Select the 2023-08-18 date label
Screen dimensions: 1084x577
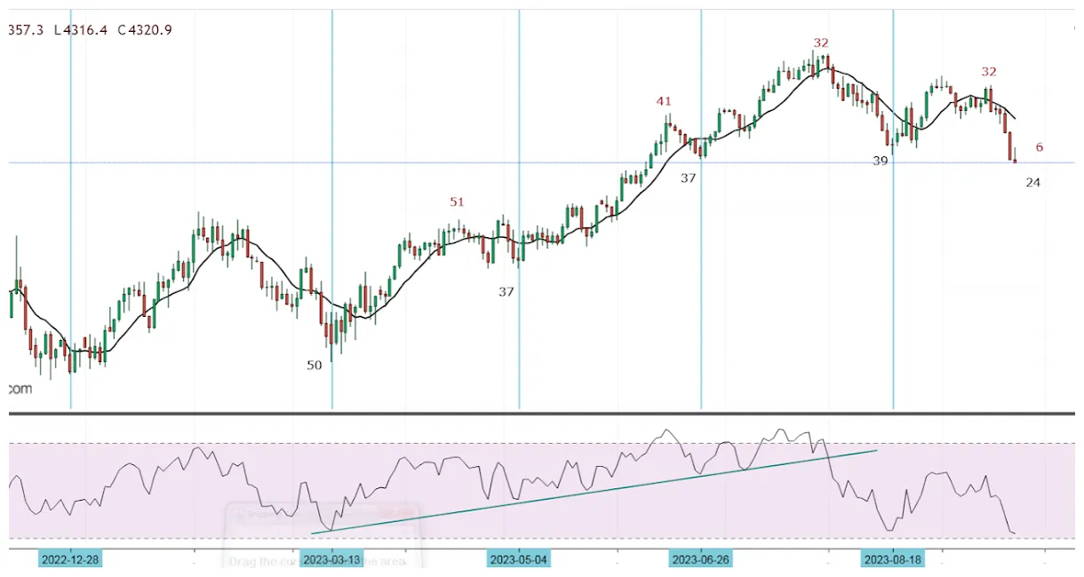coord(893,559)
